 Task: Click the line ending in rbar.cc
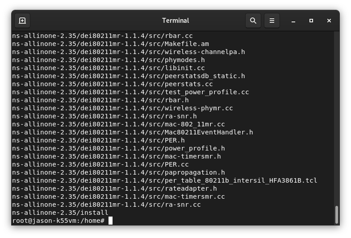(x=102, y=36)
